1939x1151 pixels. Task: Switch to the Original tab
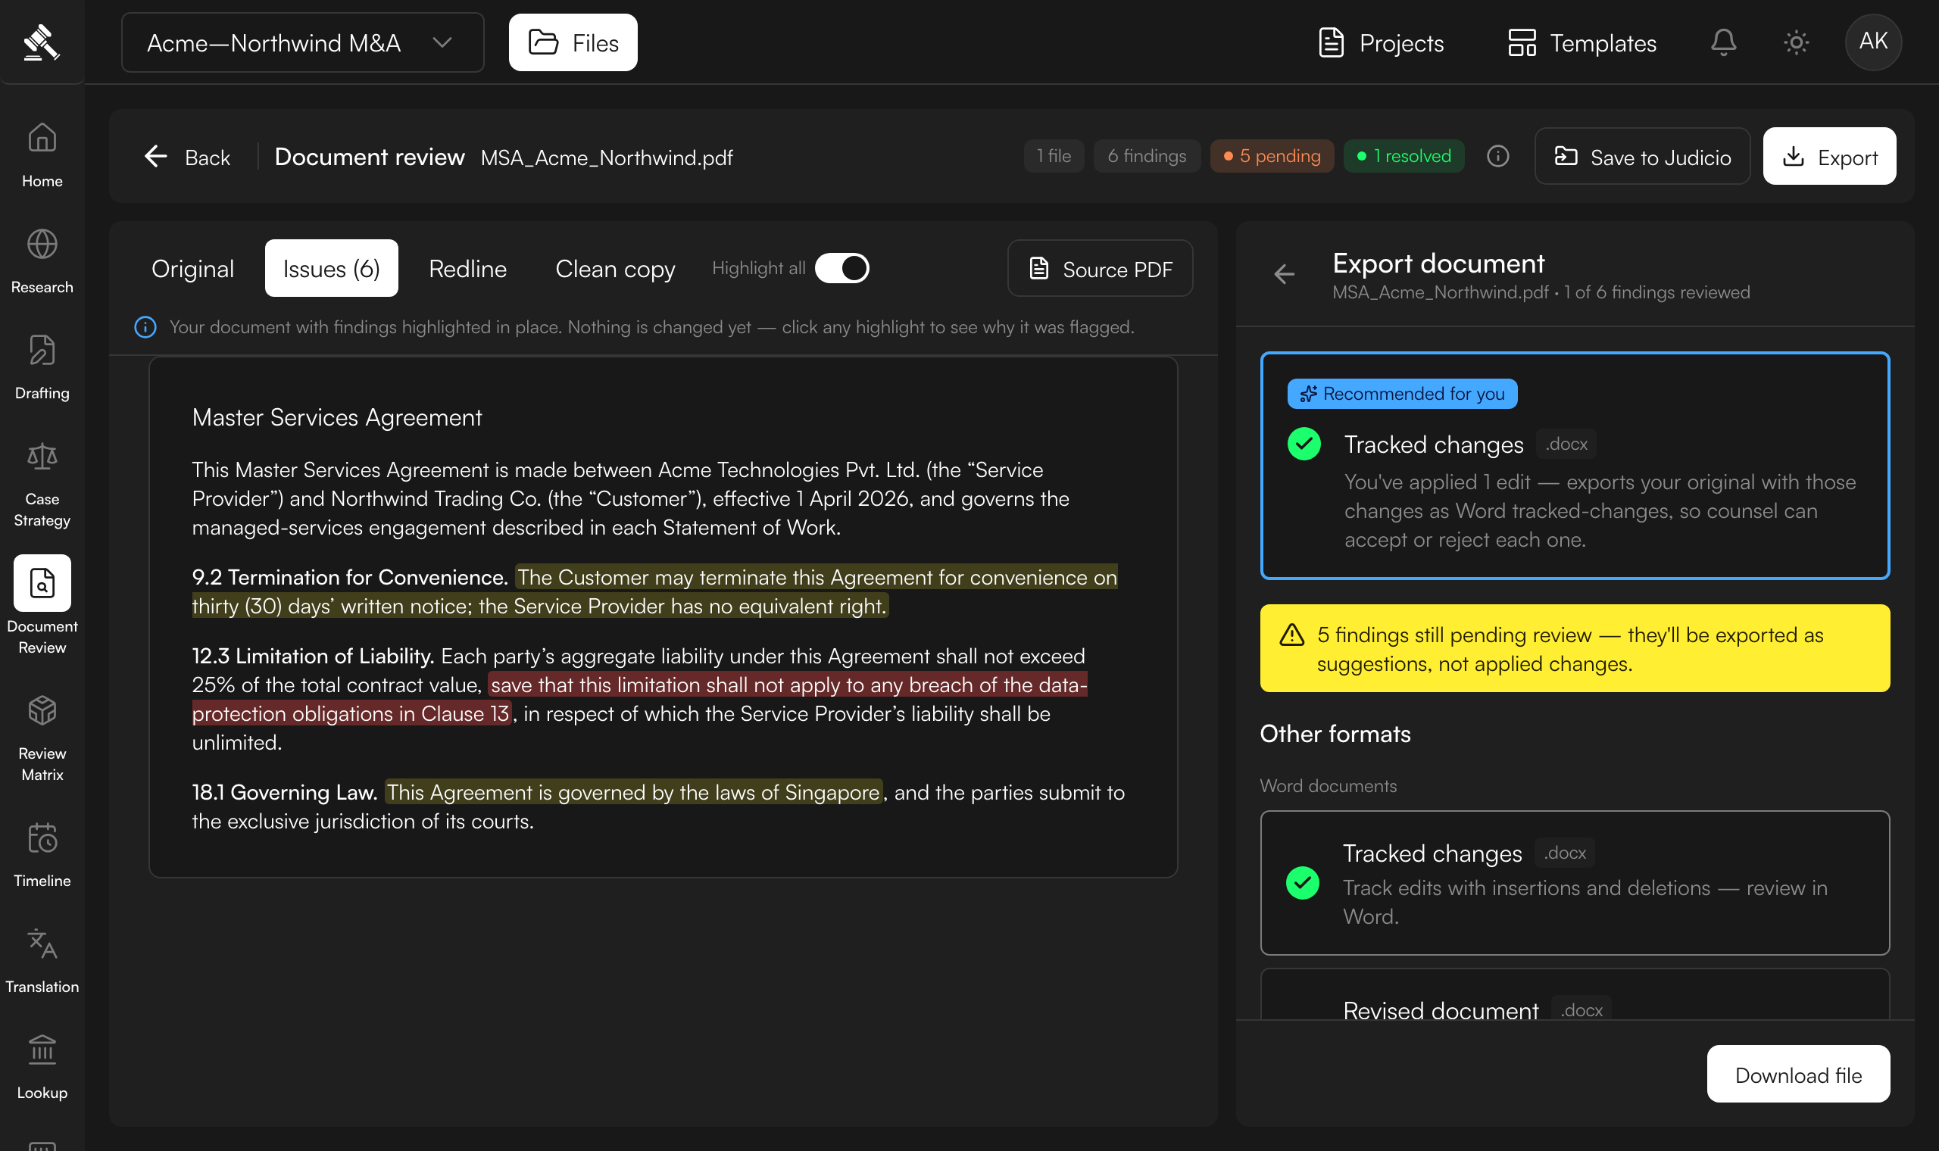[x=192, y=268]
